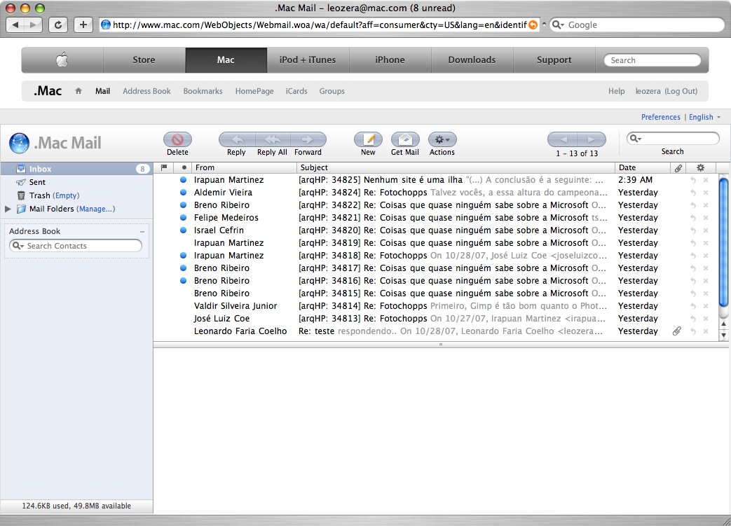Viewport: 731px width, 526px height.
Task: Open the English language dropdown
Action: [704, 117]
